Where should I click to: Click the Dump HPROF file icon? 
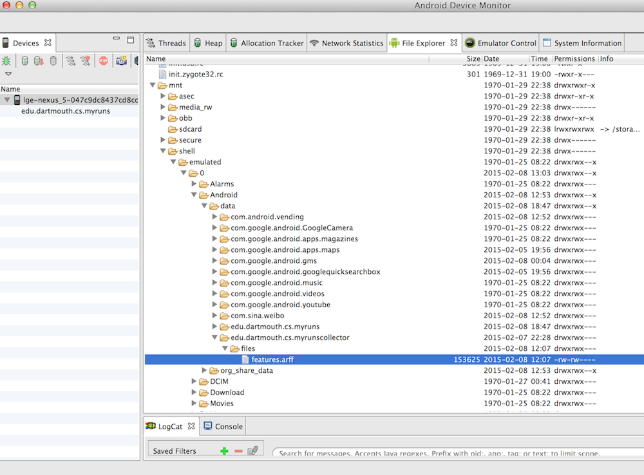(39, 61)
